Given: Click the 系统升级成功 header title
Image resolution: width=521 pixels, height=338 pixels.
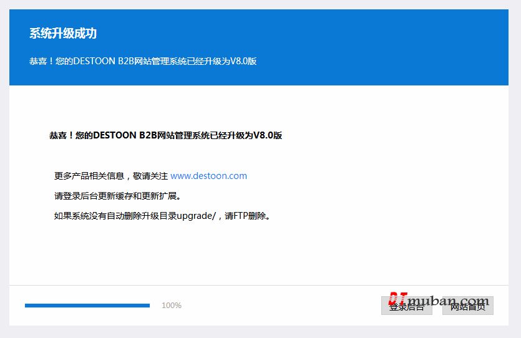Looking at the screenshot, I should point(63,34).
